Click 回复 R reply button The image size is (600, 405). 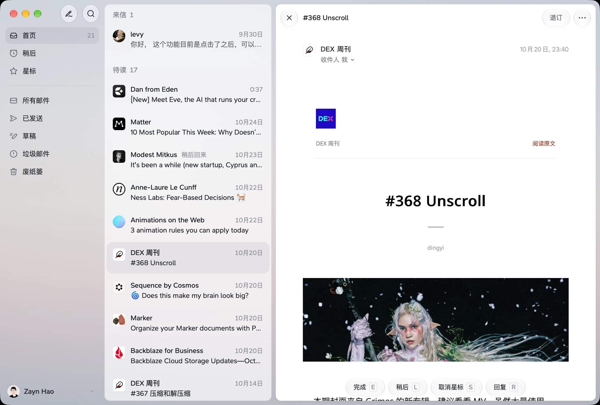(x=505, y=387)
